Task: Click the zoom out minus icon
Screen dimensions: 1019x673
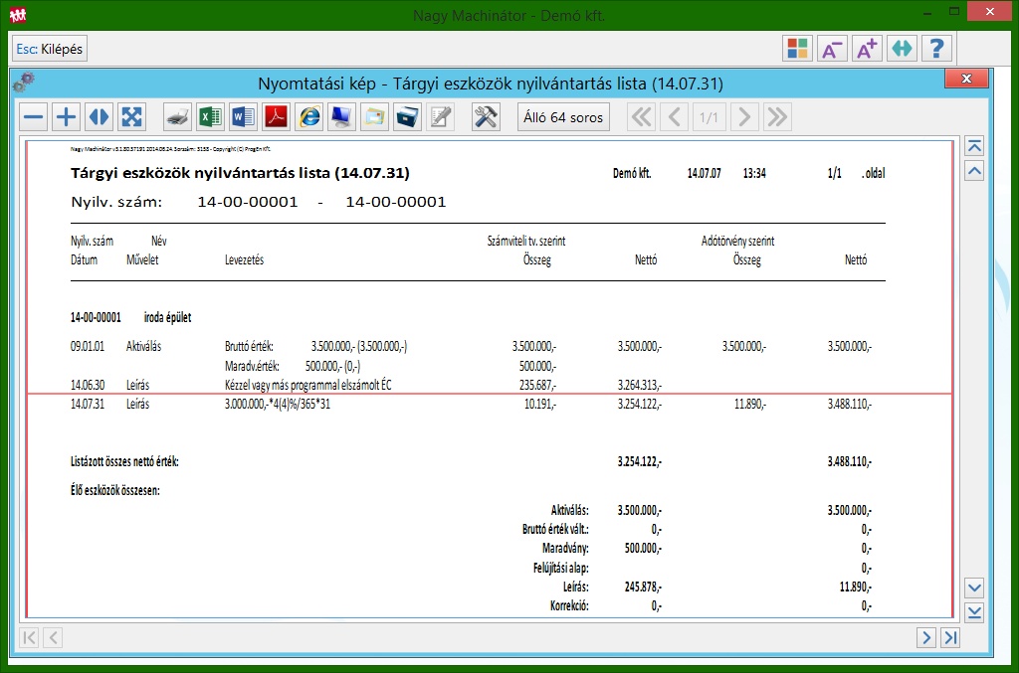Action: (34, 117)
